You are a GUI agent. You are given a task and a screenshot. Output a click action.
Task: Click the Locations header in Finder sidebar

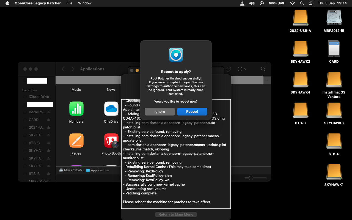[x=29, y=90]
